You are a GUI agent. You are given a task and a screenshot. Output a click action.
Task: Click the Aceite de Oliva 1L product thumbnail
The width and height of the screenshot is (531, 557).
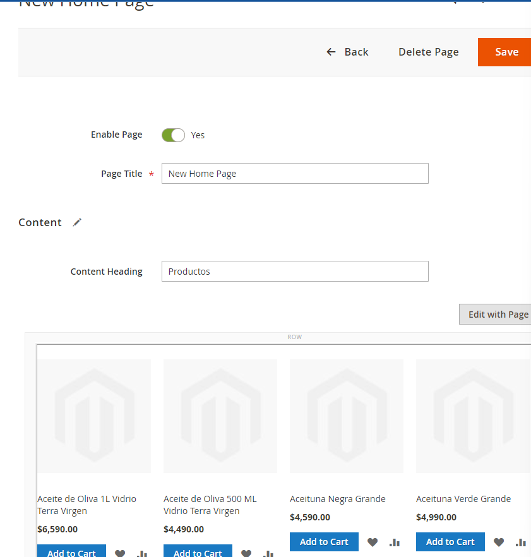tap(93, 416)
